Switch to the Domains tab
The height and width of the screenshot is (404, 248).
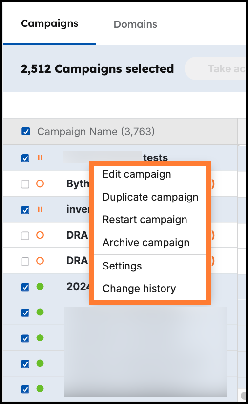135,24
